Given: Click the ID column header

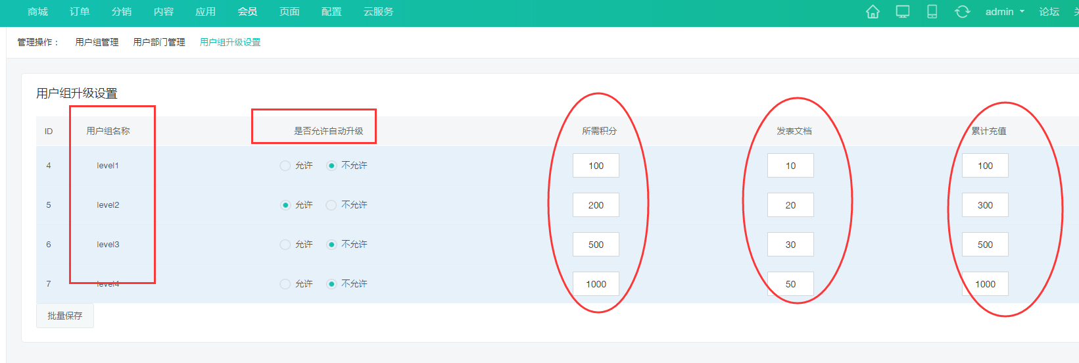Looking at the screenshot, I should tap(49, 132).
